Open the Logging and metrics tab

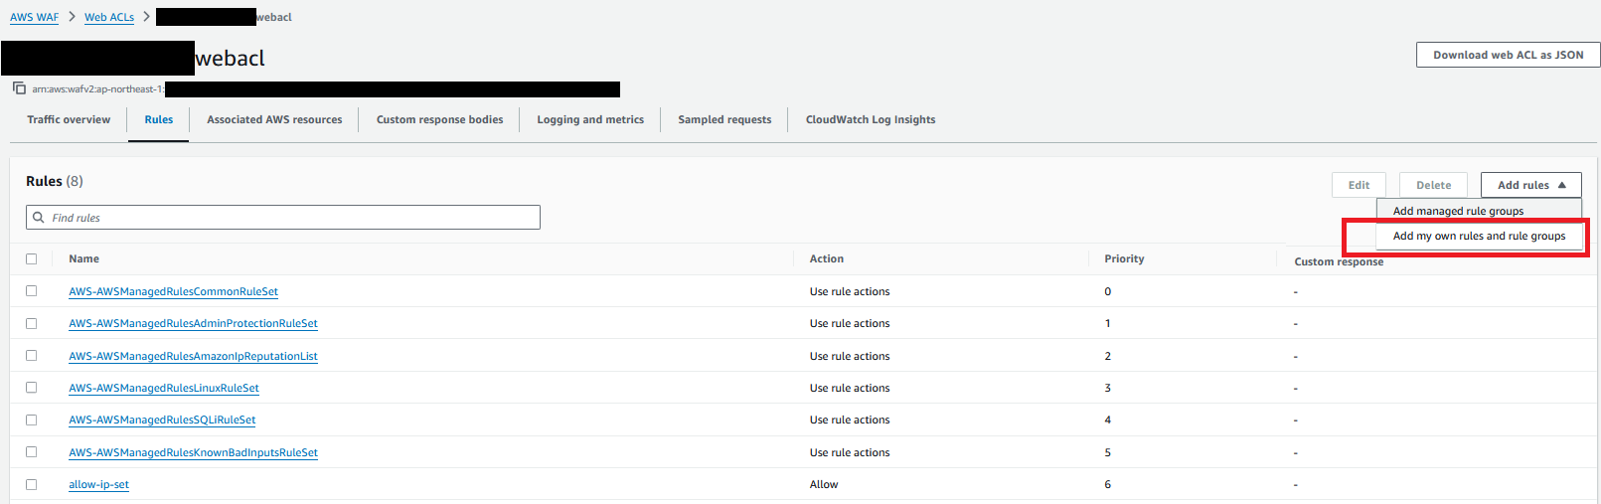click(590, 119)
